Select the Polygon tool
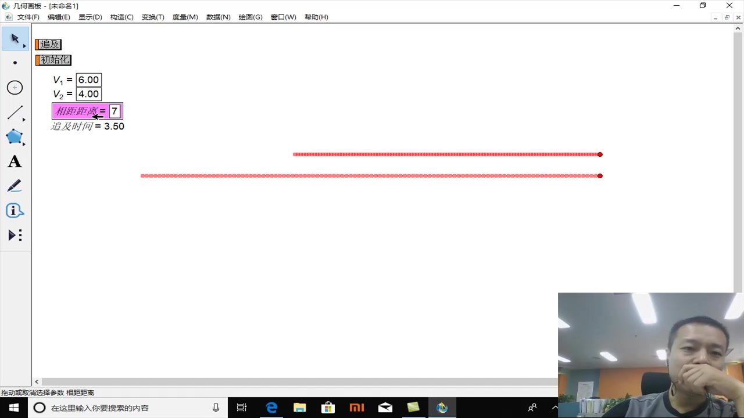 click(x=15, y=136)
